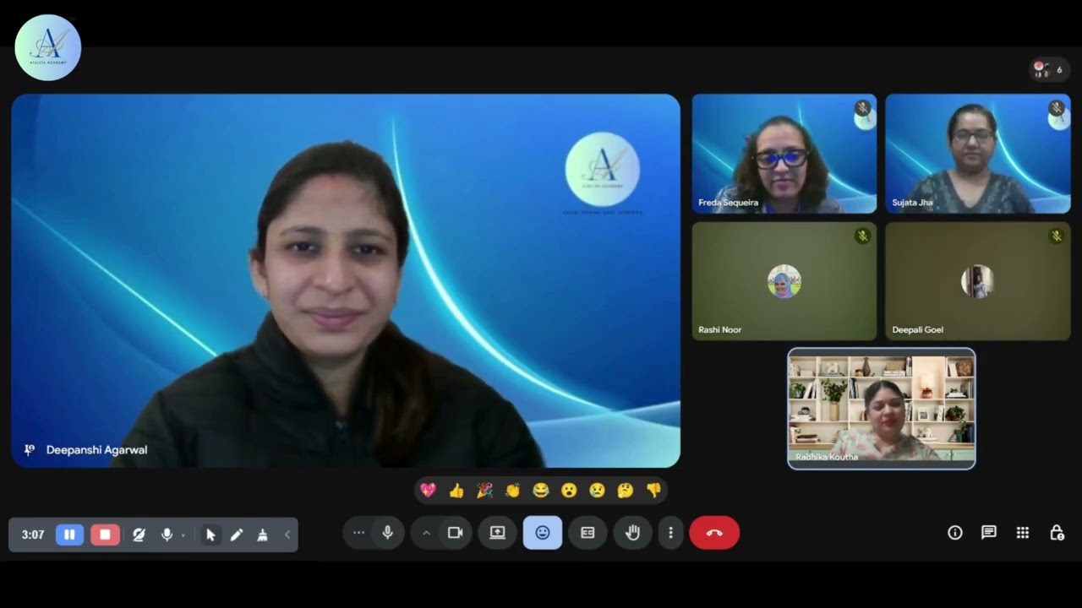The image size is (1082, 608).
Task: Select Rashi Noor's tile
Action: [x=784, y=281]
